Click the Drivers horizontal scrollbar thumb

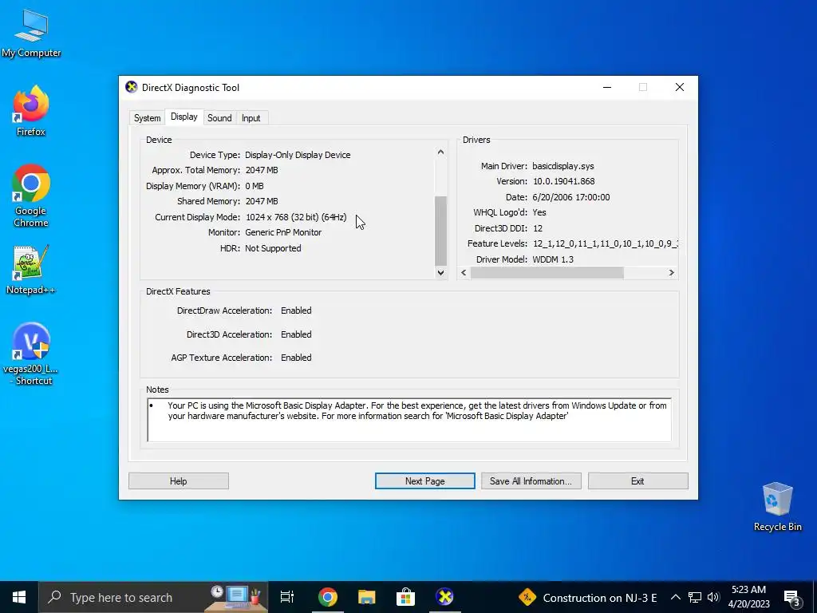click(x=547, y=273)
